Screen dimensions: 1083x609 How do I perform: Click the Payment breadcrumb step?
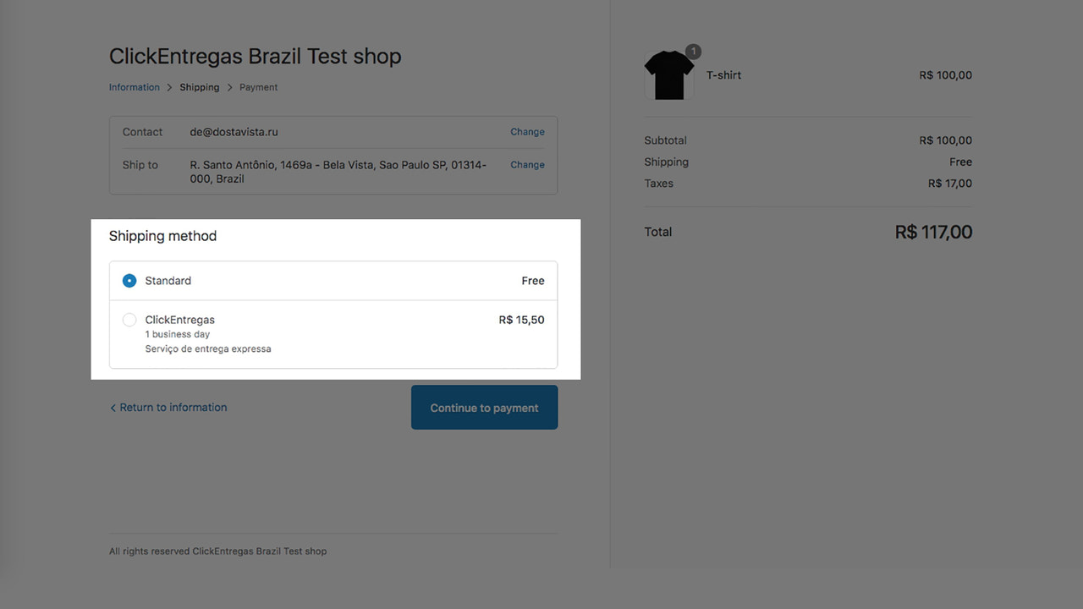pyautogui.click(x=258, y=87)
